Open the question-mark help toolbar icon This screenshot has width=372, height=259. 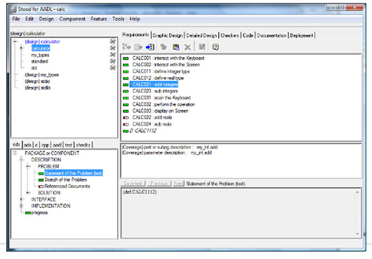click(215, 47)
